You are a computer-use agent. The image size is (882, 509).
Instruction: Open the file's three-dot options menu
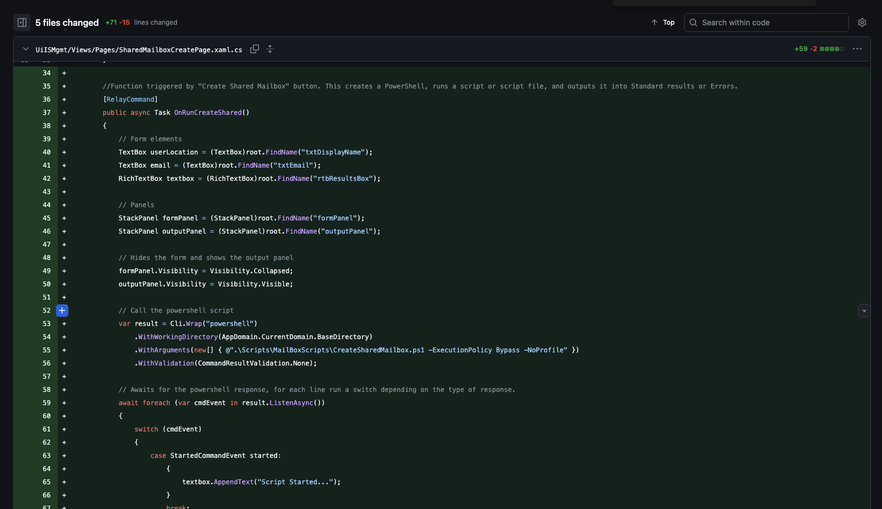coord(857,49)
